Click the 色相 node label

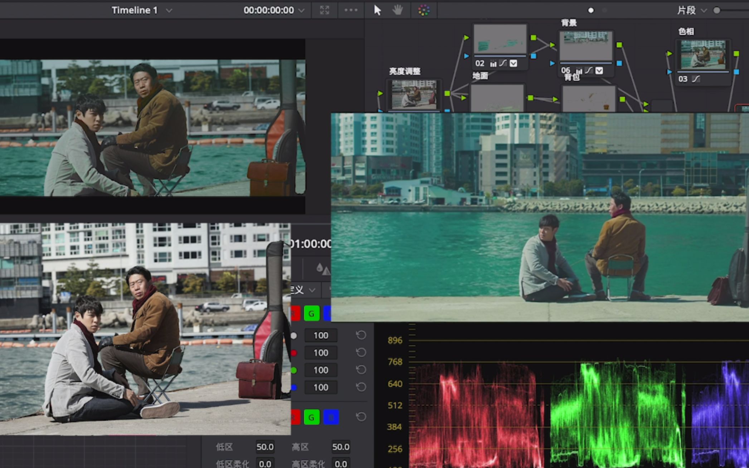pyautogui.click(x=686, y=31)
